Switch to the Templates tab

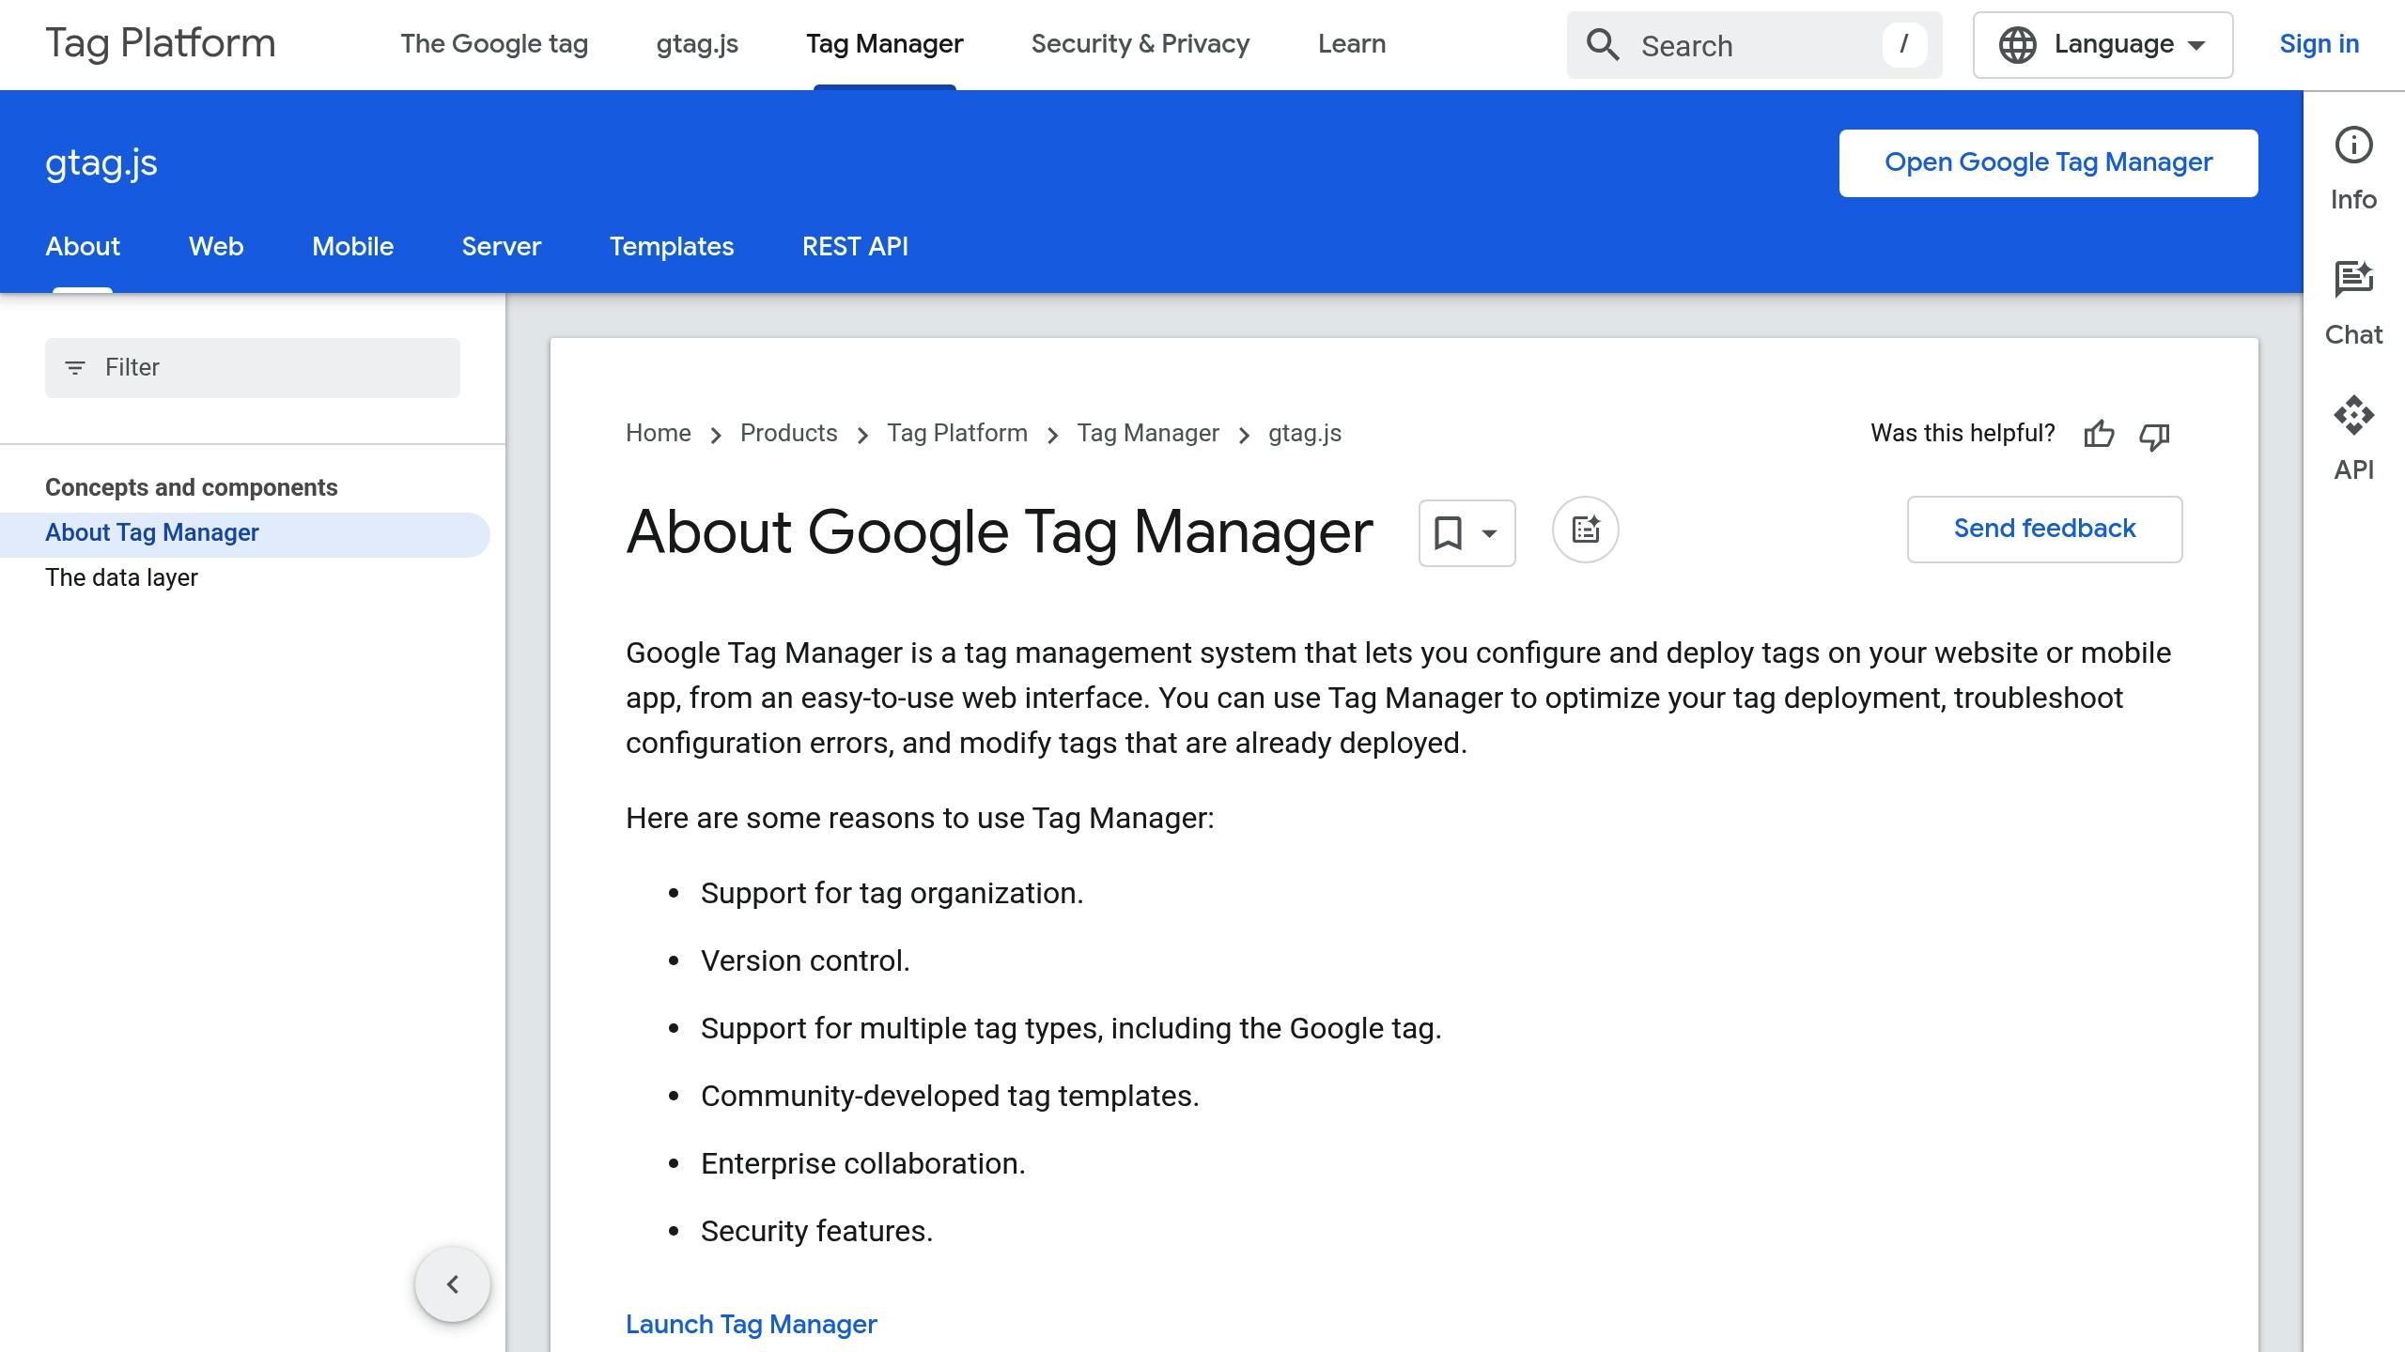[672, 246]
